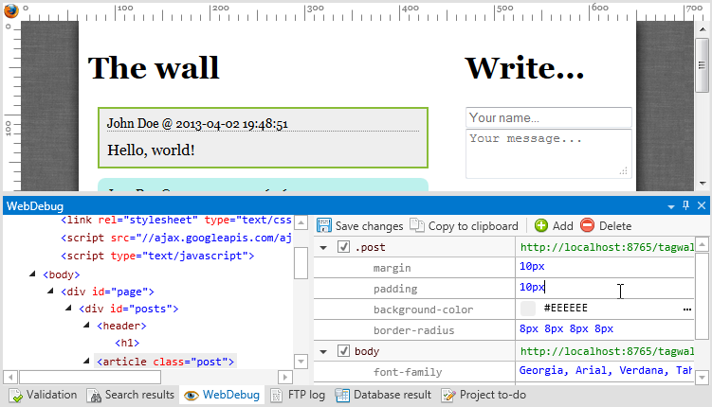Click the Add button label
The height and width of the screenshot is (407, 712).
pyautogui.click(x=562, y=225)
